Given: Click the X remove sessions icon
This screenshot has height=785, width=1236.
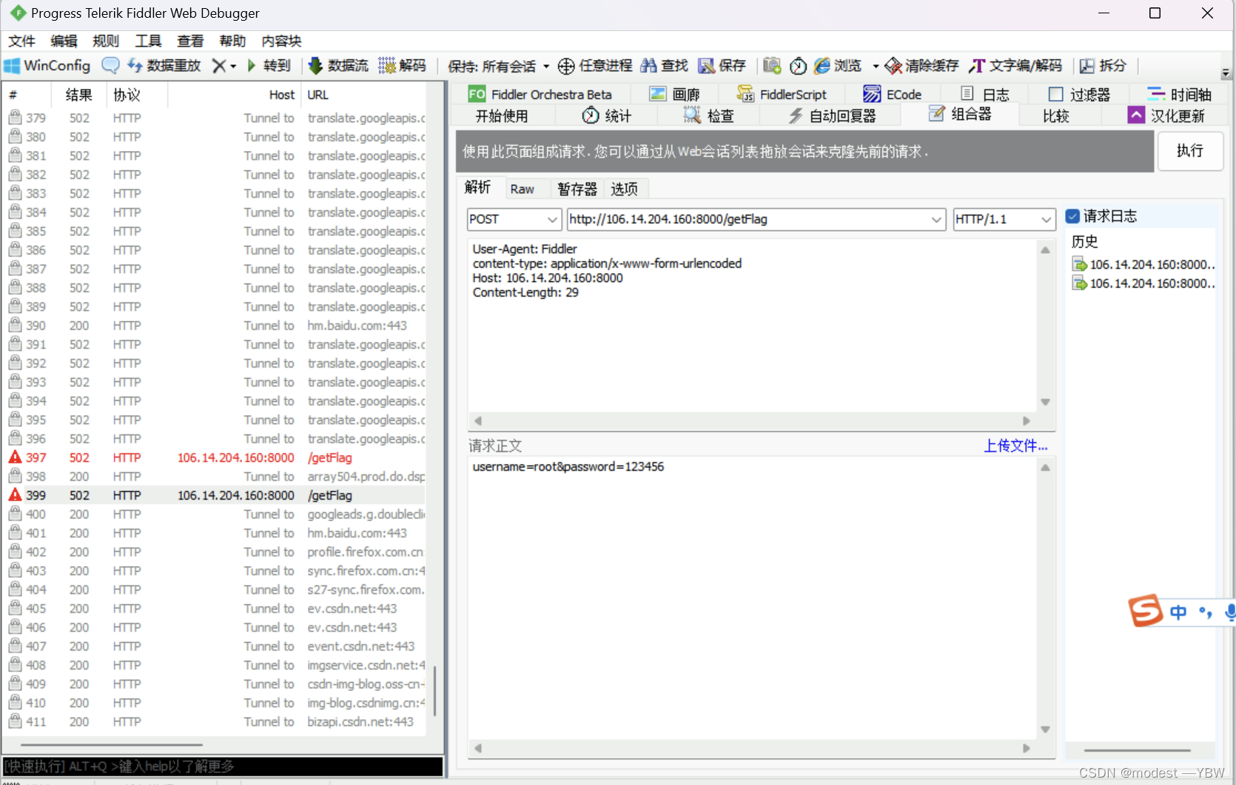Looking at the screenshot, I should pos(218,66).
